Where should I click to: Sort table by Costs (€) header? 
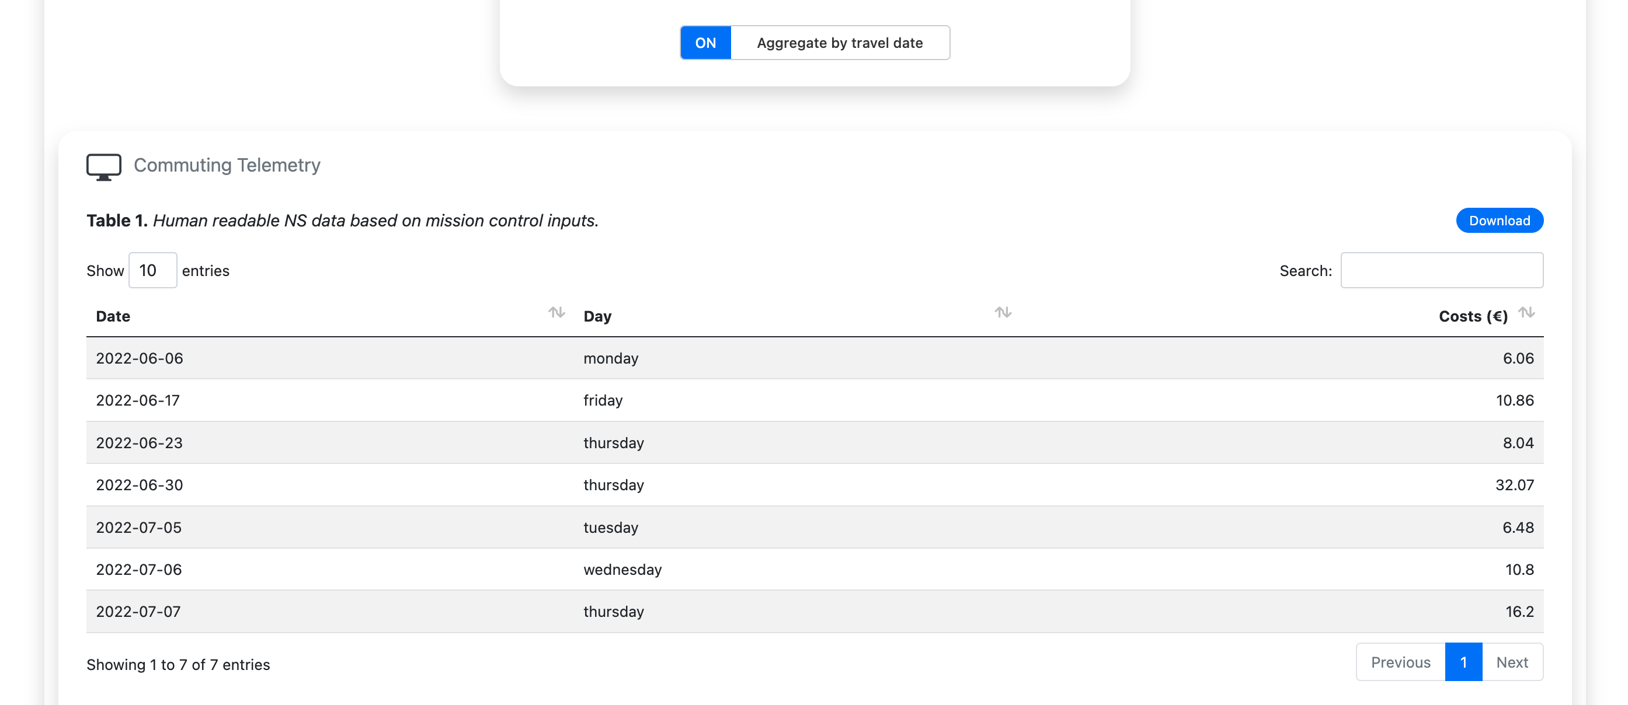click(1473, 316)
